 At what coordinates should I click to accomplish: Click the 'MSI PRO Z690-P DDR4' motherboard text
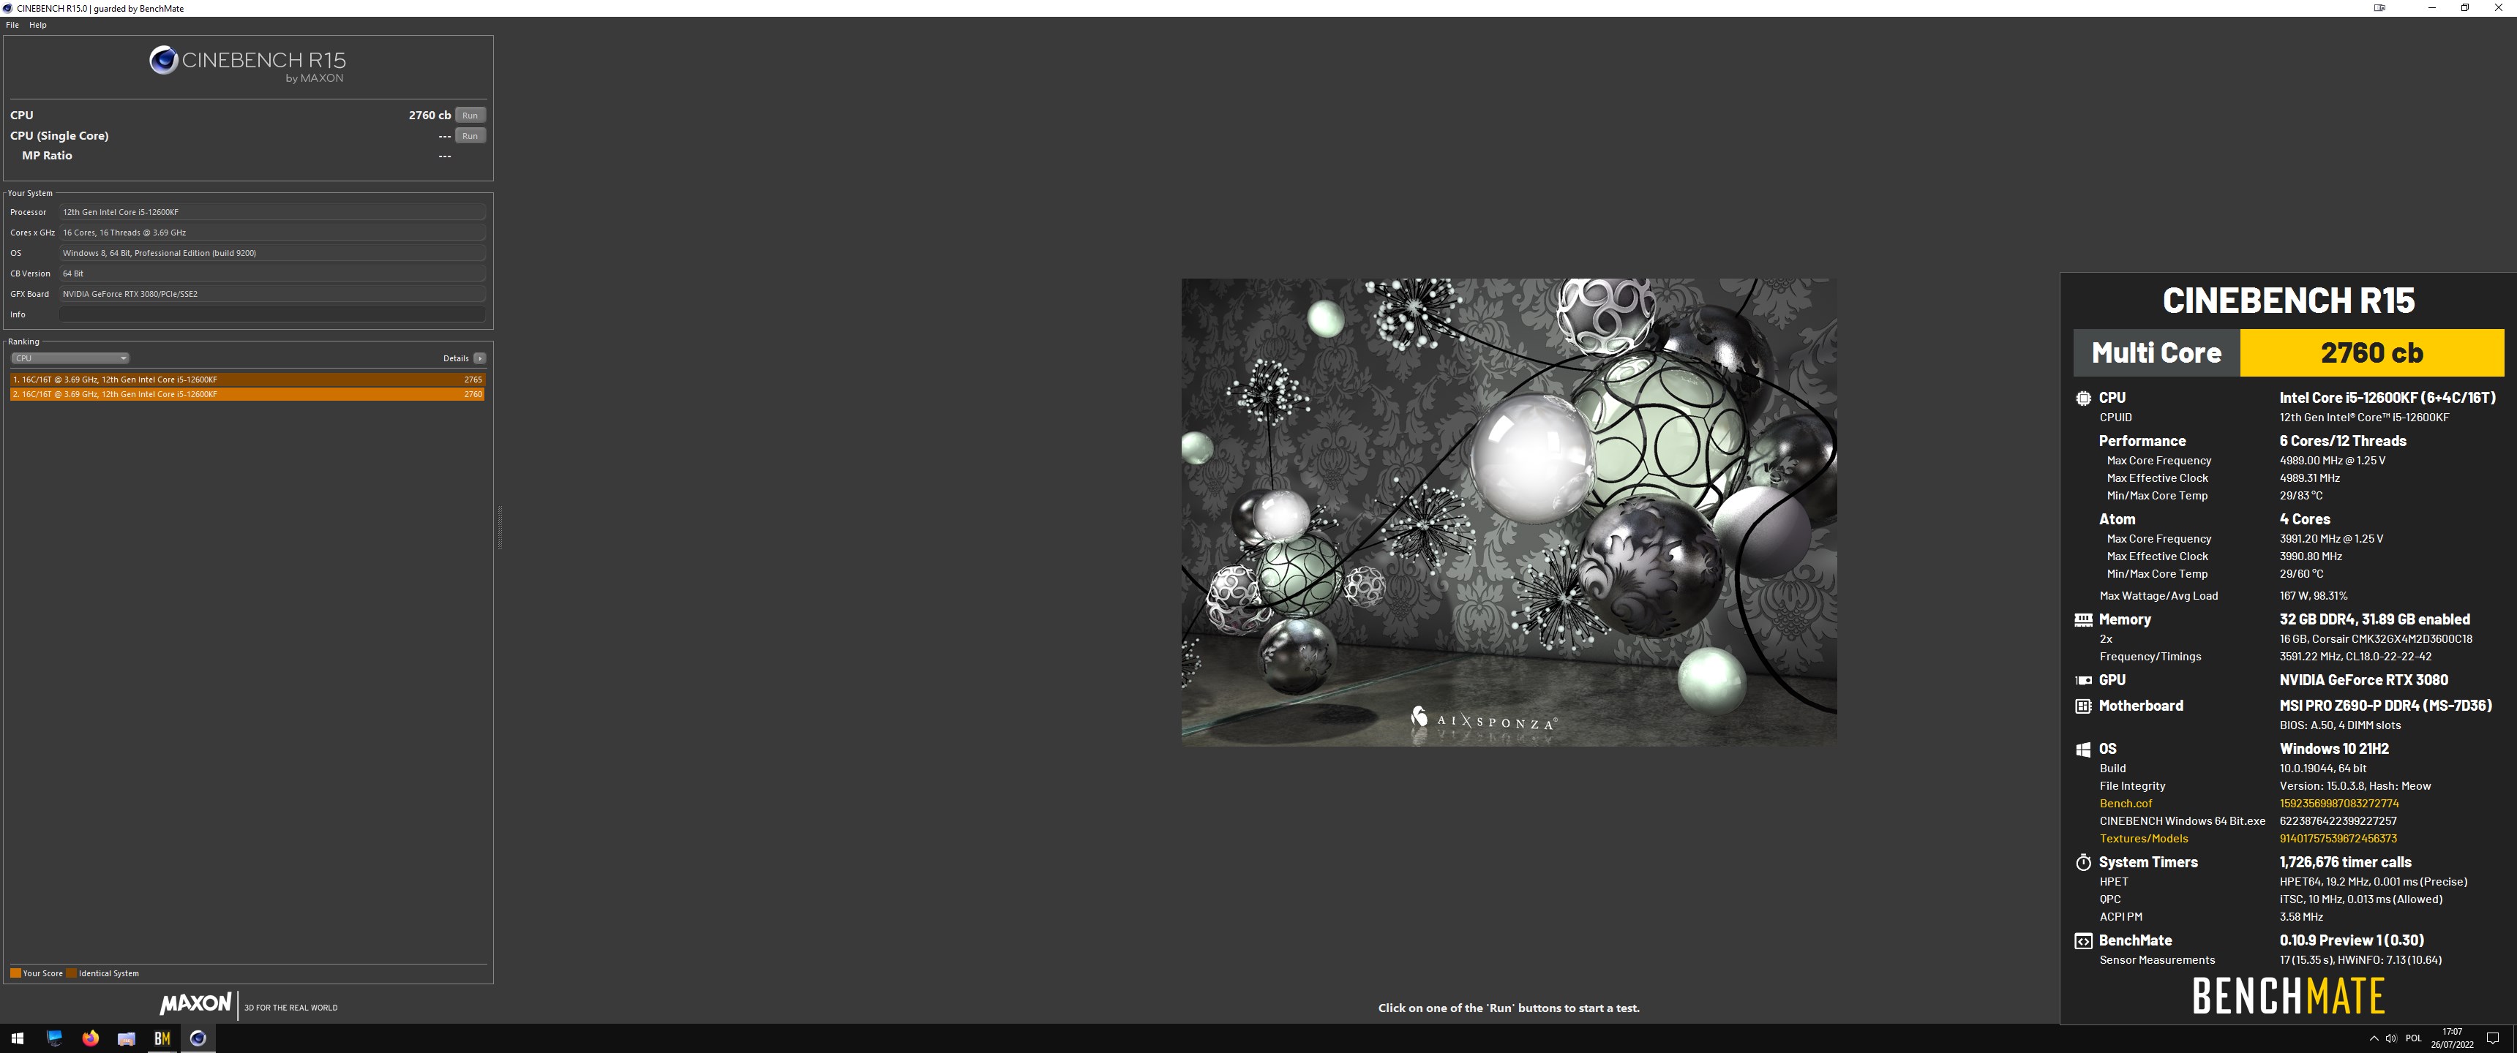pos(2385,706)
